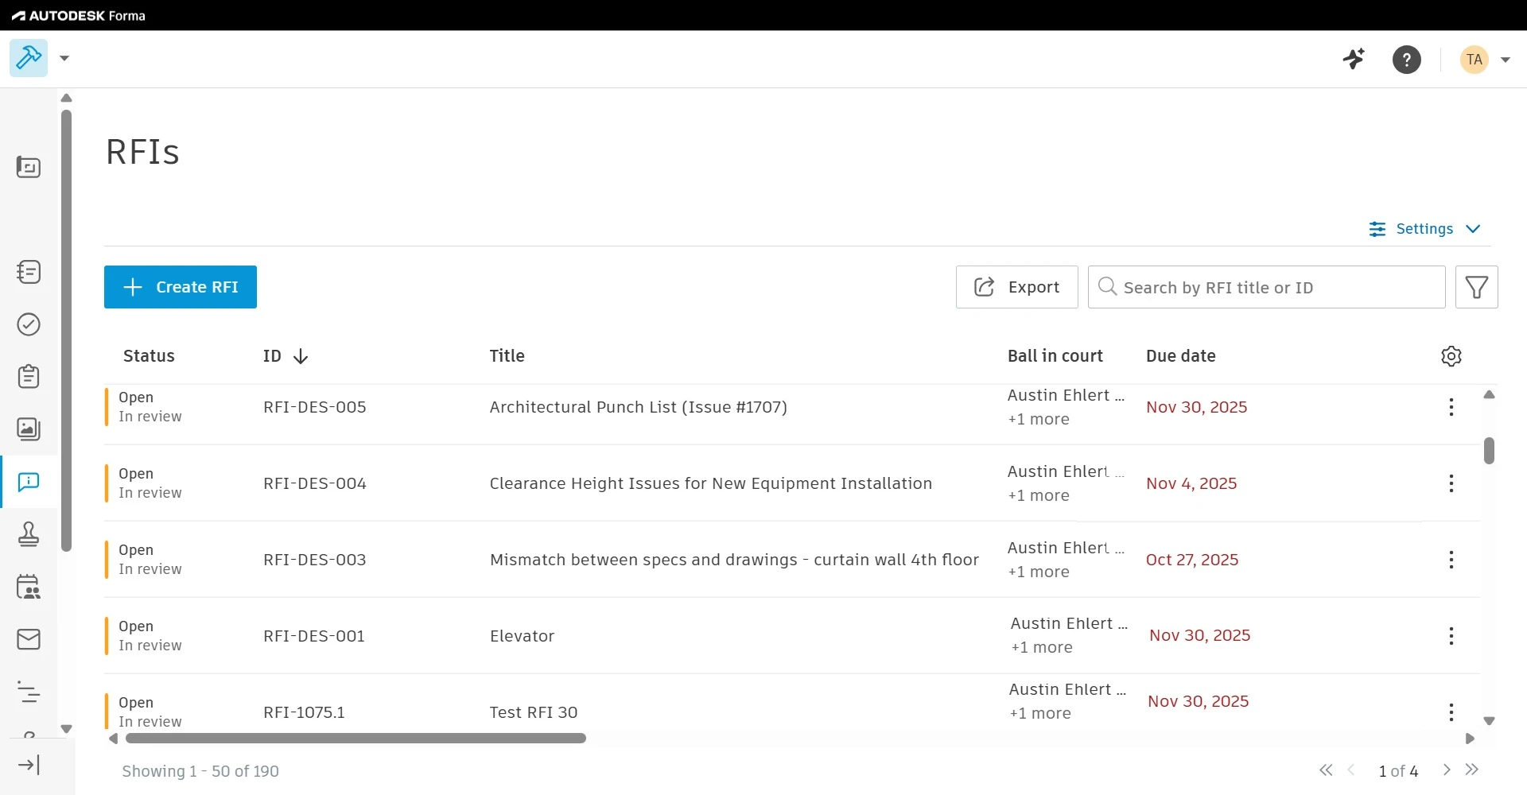Open Clearance Height Issues RFI title
This screenshot has width=1527, height=795.
(x=711, y=483)
